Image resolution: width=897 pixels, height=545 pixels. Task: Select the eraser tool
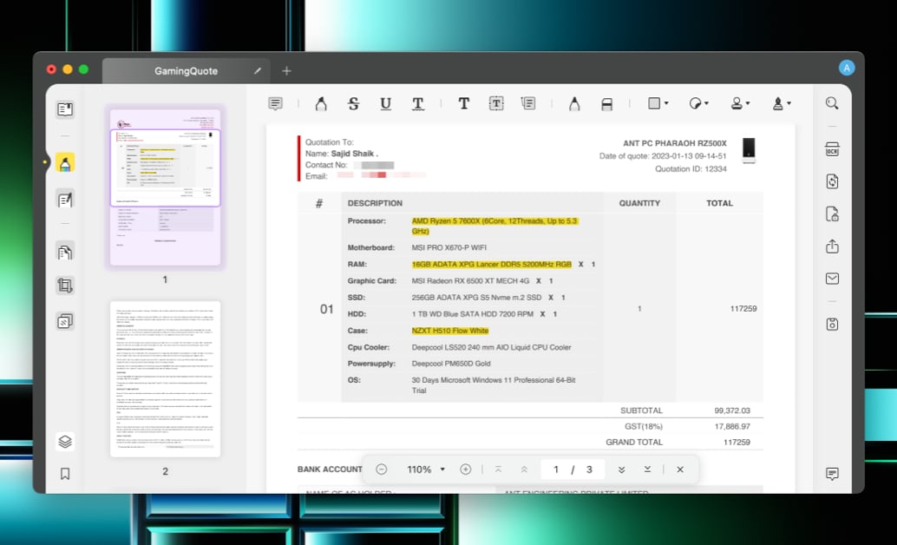(606, 104)
